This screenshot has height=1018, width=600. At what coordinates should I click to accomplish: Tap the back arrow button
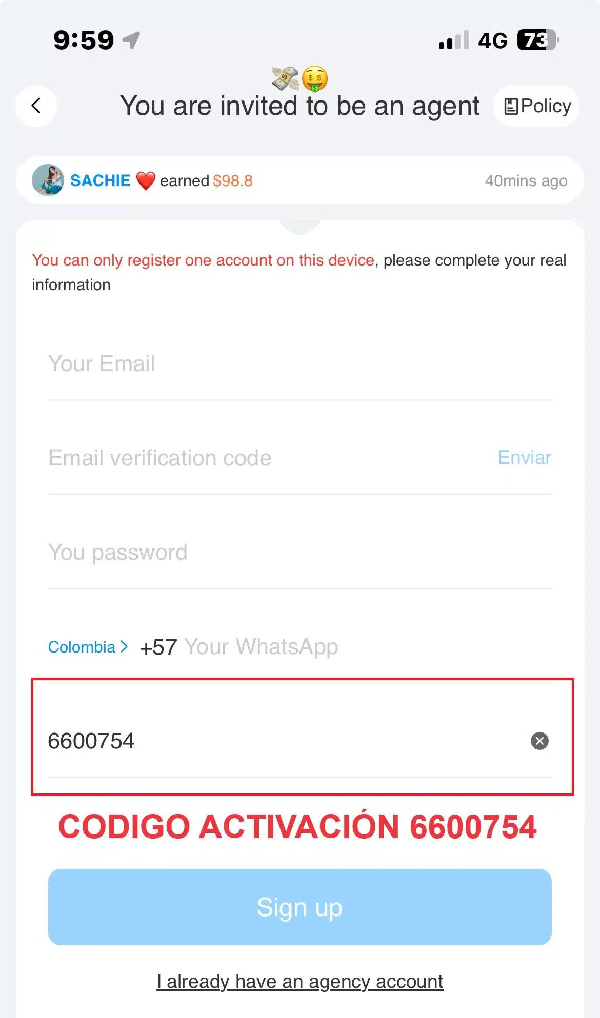pyautogui.click(x=36, y=106)
